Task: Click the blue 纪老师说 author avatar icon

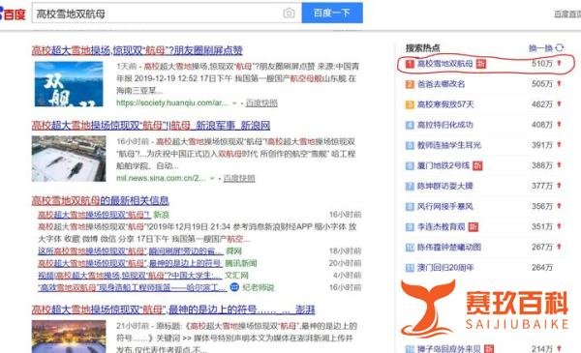Action: pos(234,287)
